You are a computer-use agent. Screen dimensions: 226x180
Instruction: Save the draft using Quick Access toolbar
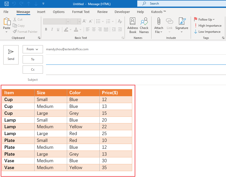click(6, 4)
